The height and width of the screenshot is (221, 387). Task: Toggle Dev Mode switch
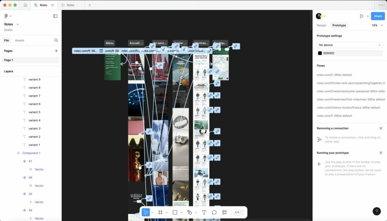[x=239, y=212]
